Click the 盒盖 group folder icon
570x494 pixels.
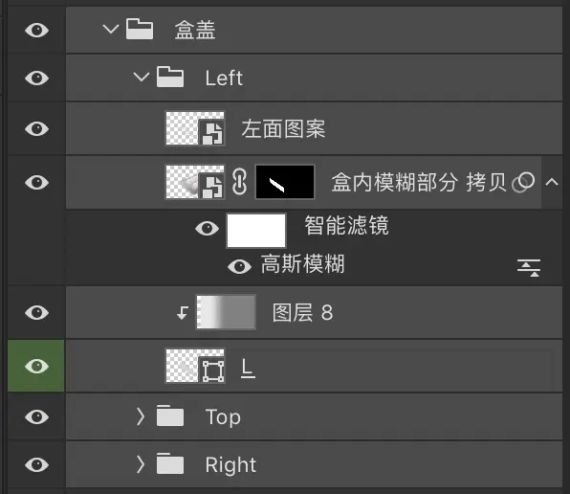click(140, 29)
